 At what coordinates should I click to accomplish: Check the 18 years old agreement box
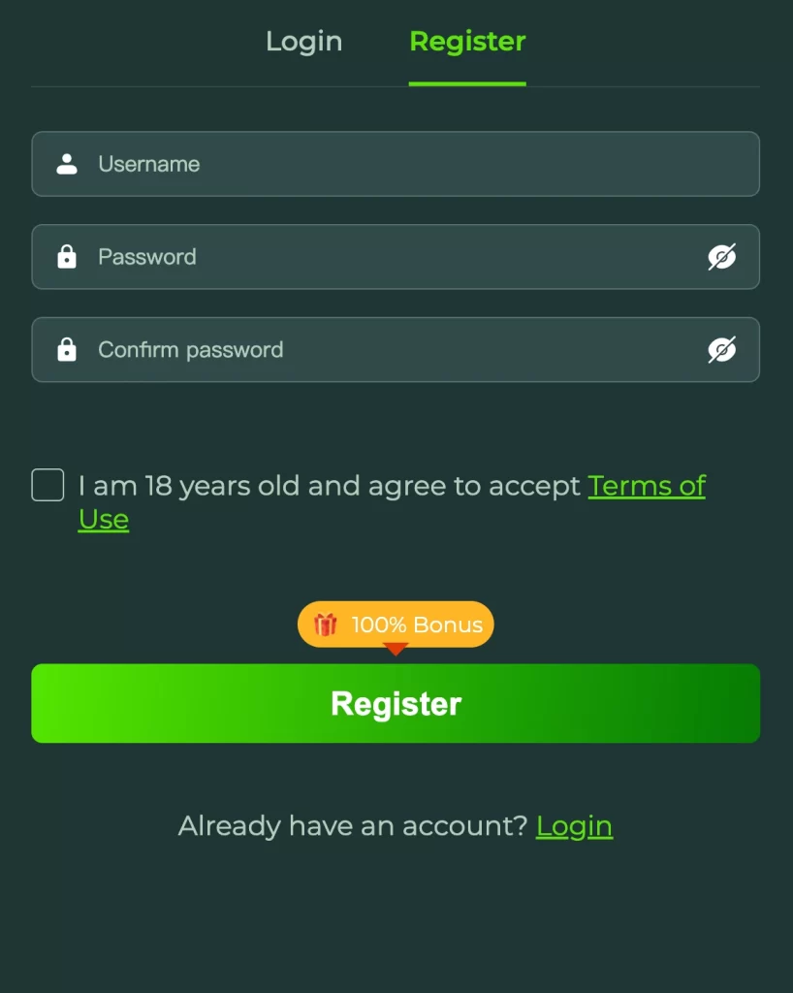click(x=47, y=485)
